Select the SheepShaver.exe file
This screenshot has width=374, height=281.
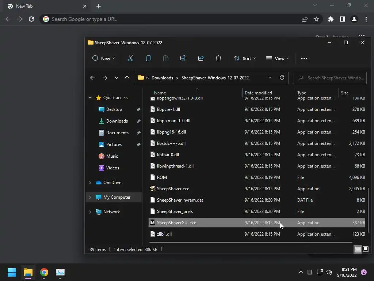pos(257,189)
